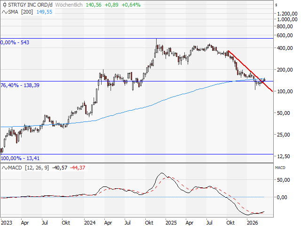Viewport: 301px width, 226px height.
Task: Click the MACD [12, 26, 9] label
Action: point(28,168)
